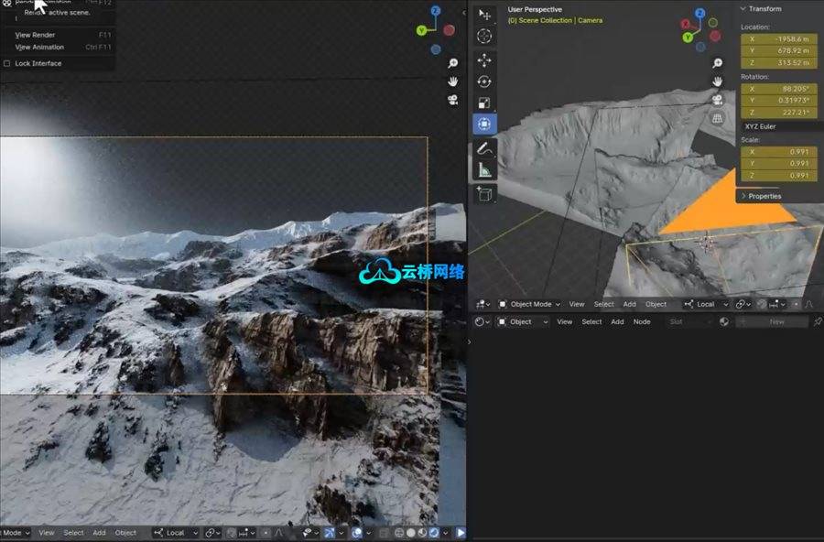Image resolution: width=824 pixels, height=542 pixels.
Task: Open the Node menu in shader editor
Action: (642, 322)
